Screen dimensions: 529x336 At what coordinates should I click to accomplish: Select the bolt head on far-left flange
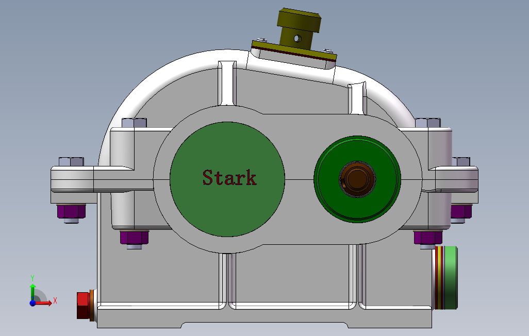[x=71, y=162]
